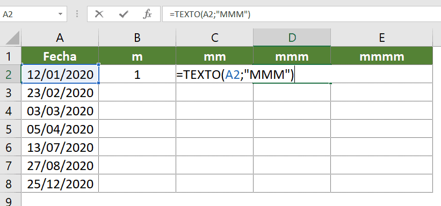Select row 5 header
This screenshot has width=441, height=206.
10,129
